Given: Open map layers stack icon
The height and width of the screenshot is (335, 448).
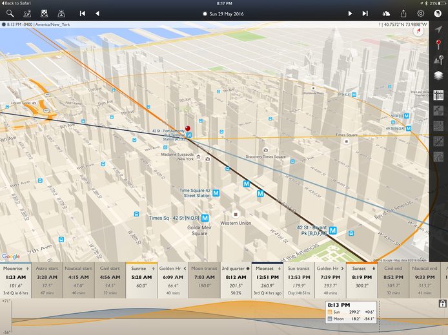Looking at the screenshot, I should pyautogui.click(x=438, y=75).
